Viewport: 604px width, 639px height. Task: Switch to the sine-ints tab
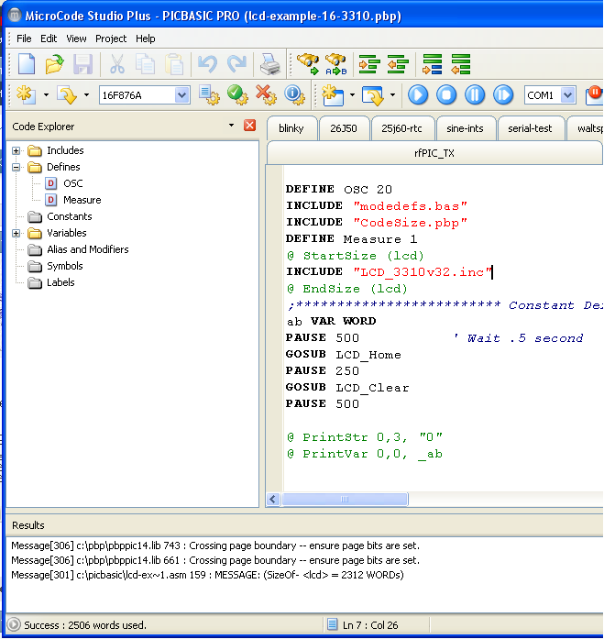click(x=467, y=128)
